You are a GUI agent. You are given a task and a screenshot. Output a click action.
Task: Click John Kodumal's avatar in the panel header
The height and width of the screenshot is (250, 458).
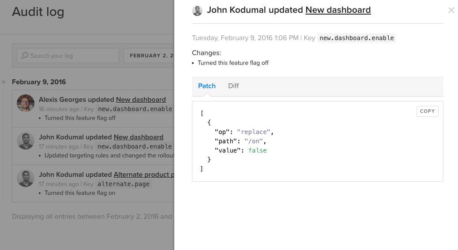[197, 11]
